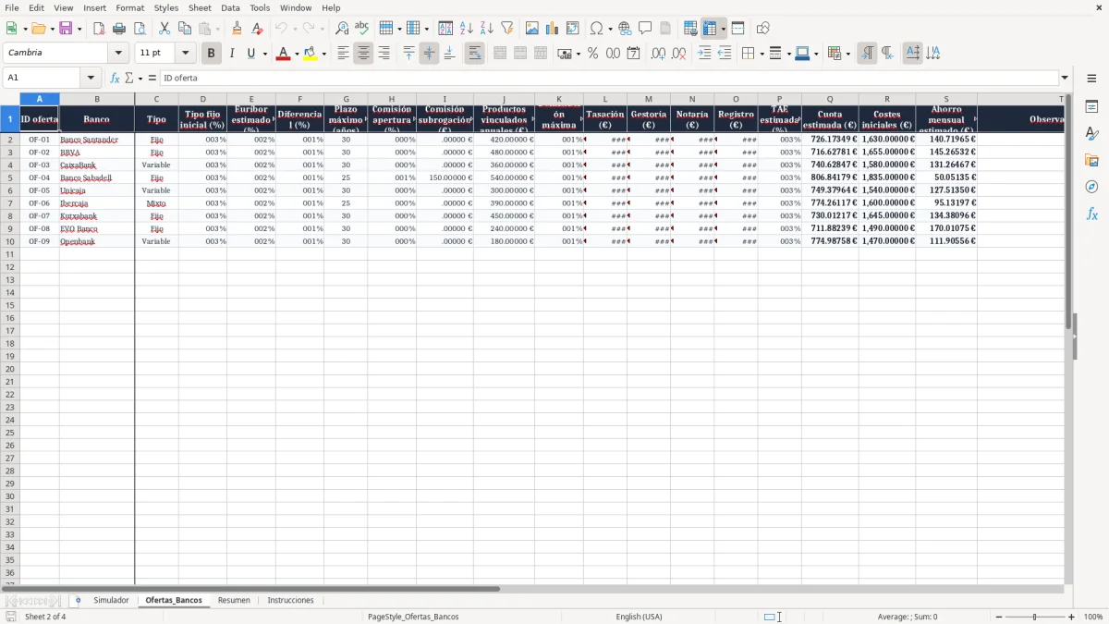Image resolution: width=1109 pixels, height=624 pixels.
Task: Click the Format as Date icon
Action: point(633,54)
